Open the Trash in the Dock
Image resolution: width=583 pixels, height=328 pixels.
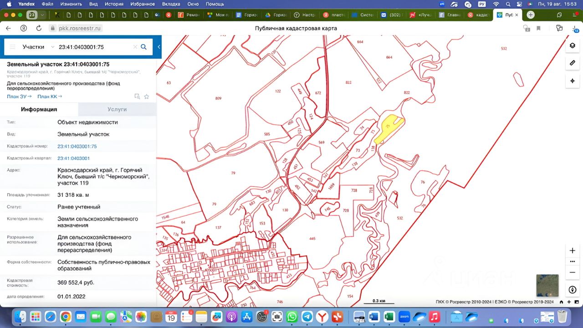pos(563,316)
